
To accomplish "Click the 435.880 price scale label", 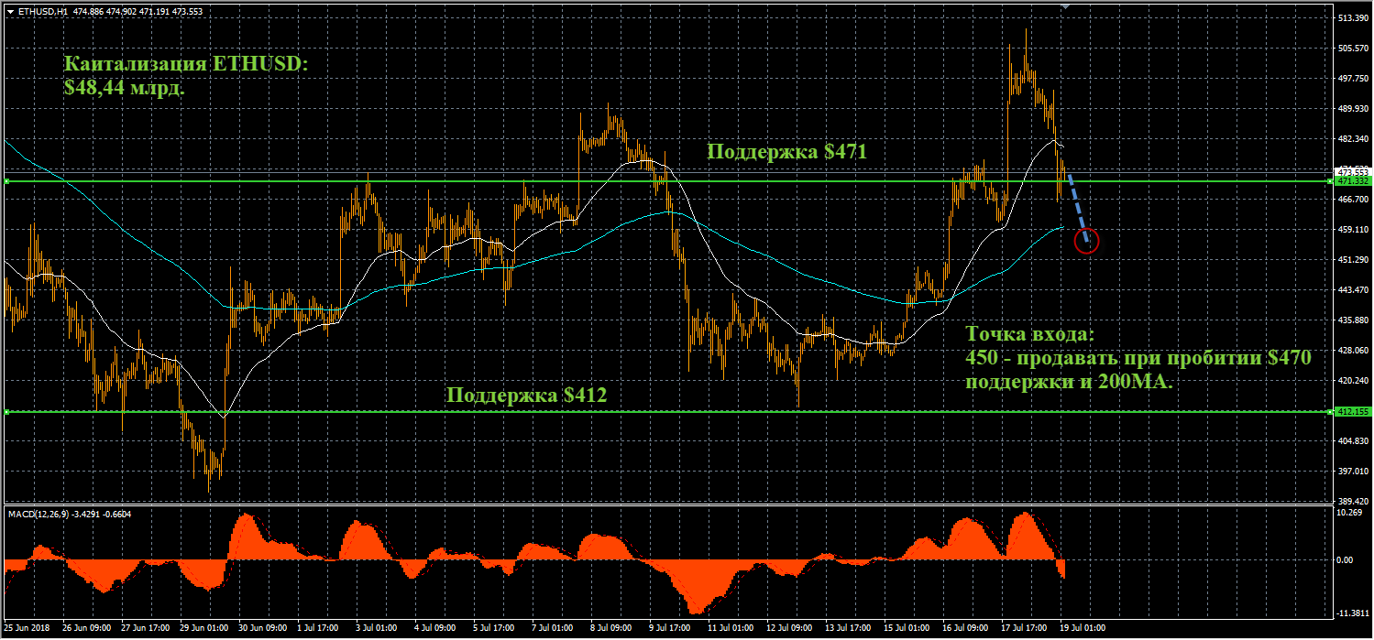I will pos(1353,320).
